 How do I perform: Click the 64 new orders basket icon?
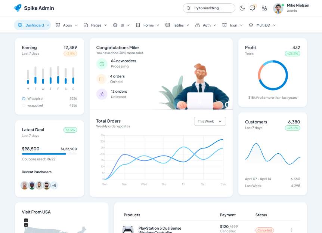pyautogui.click(x=102, y=64)
